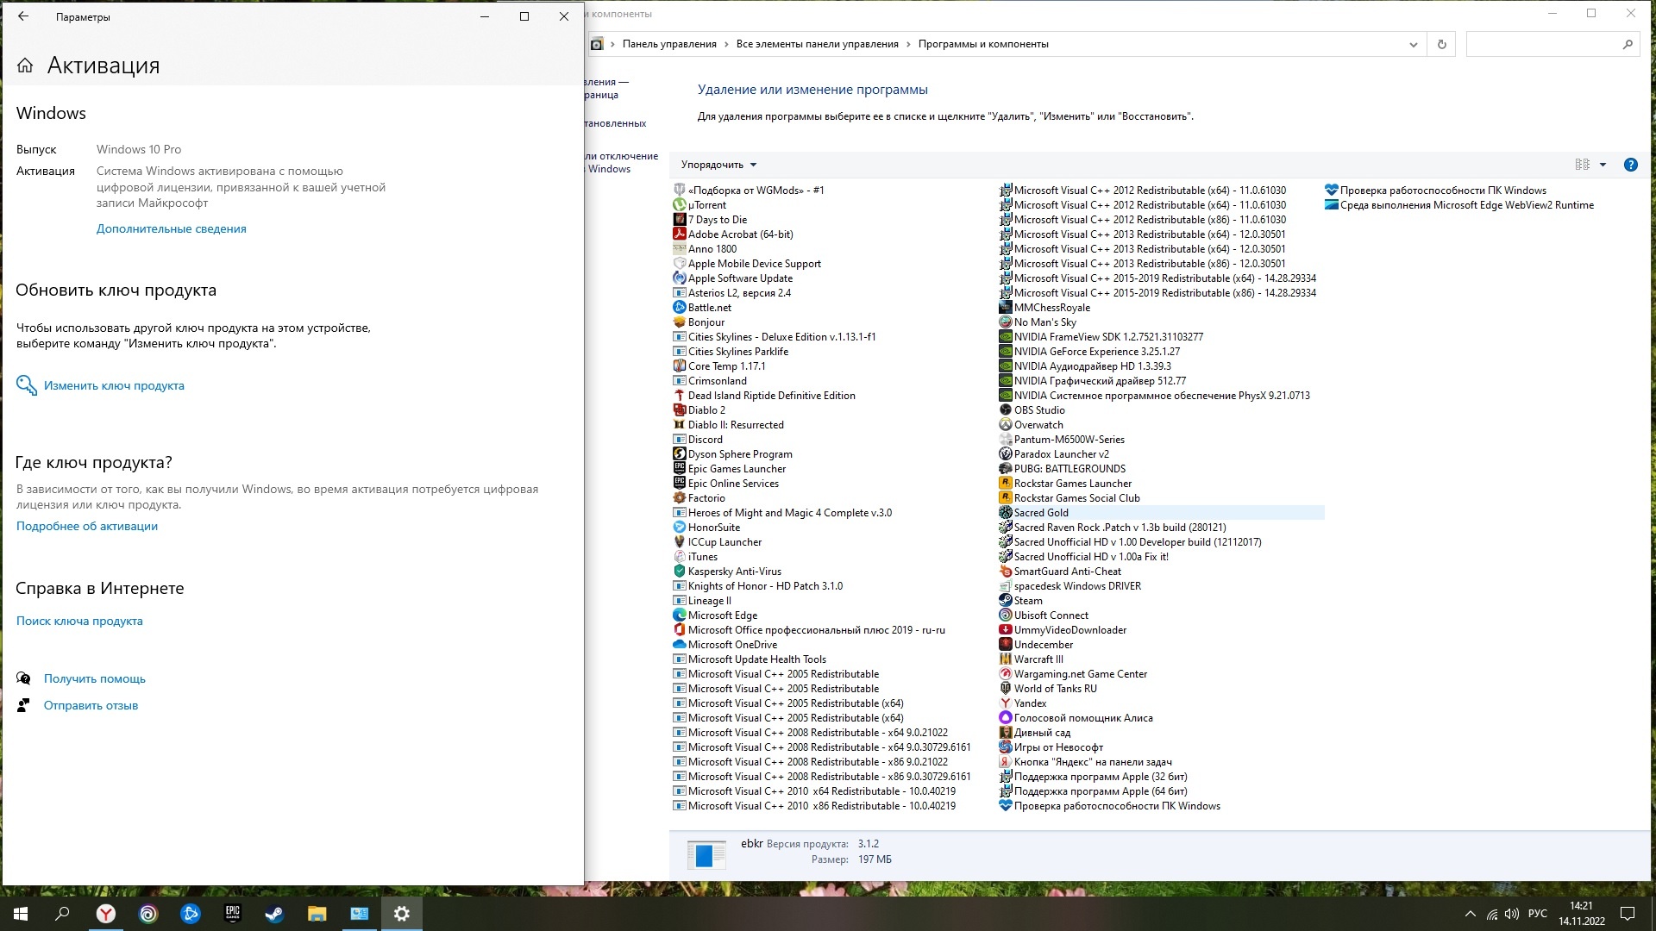Open the volume icon in system tray

[1512, 914]
